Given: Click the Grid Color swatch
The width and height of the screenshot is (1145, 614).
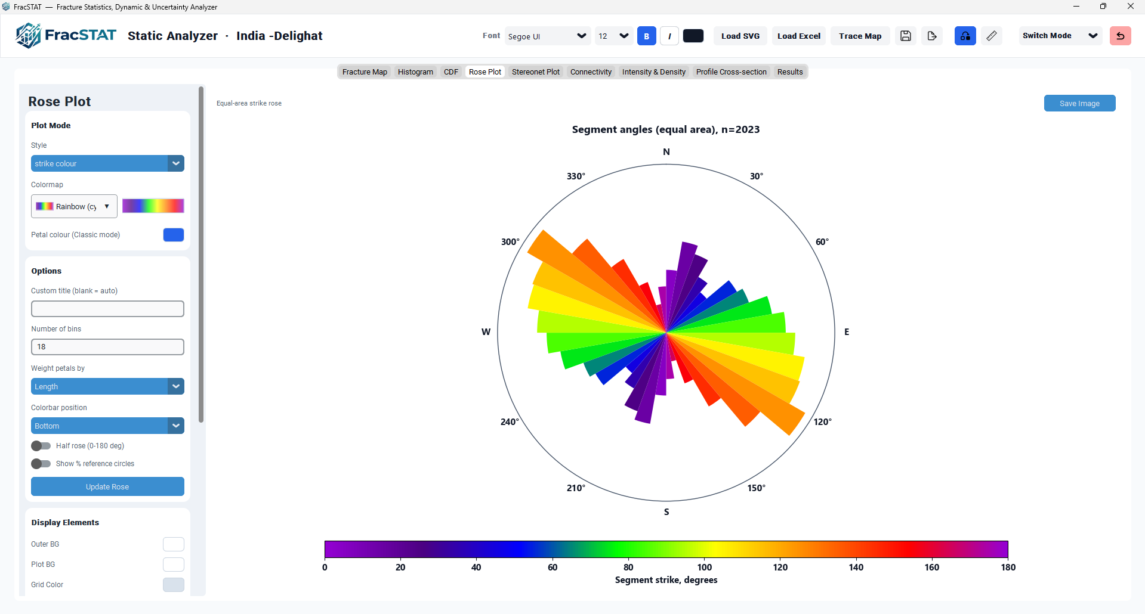Looking at the screenshot, I should tap(174, 585).
